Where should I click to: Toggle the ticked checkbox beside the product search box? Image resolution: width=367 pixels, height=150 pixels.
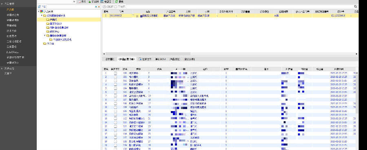coord(104,7)
